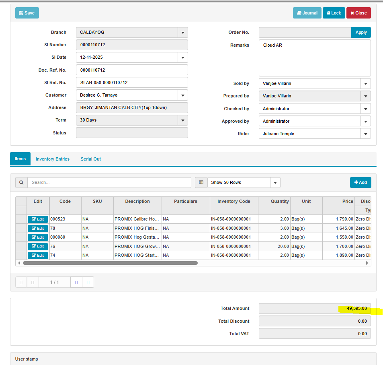Open the Journal view

tap(307, 13)
